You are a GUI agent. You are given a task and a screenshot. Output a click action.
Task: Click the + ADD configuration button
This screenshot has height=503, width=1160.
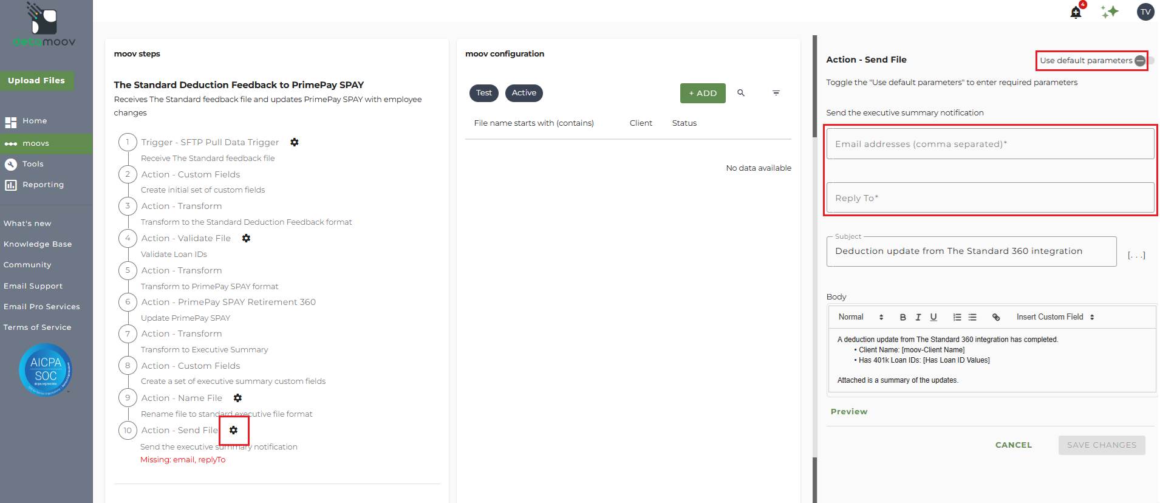point(703,93)
